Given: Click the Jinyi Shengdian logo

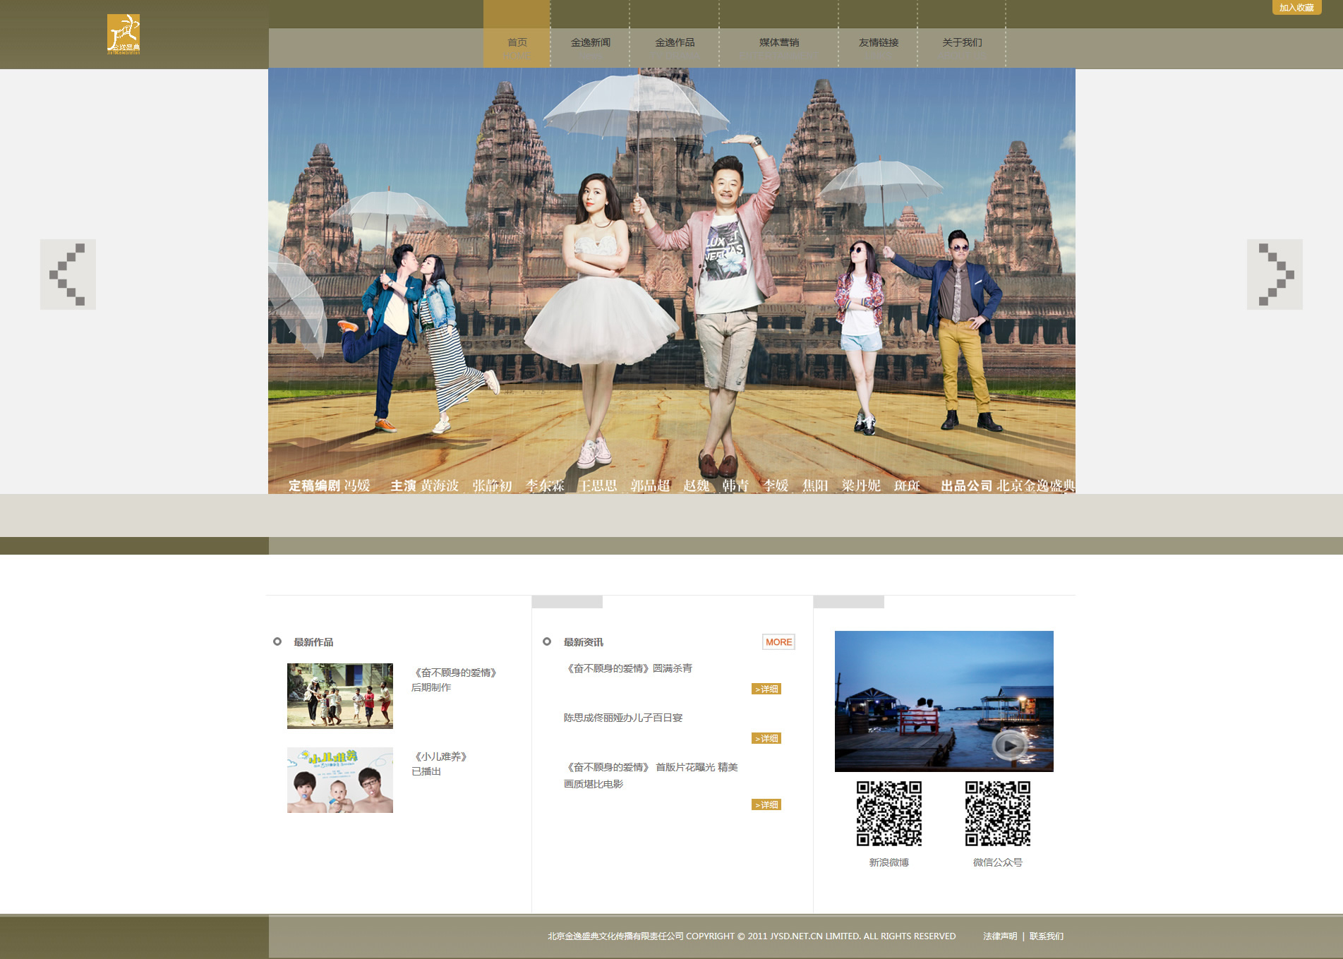Looking at the screenshot, I should [124, 35].
